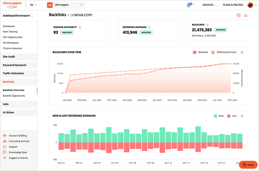This screenshot has width=259, height=171.
Task: Download the Backlinks Over Time chart
Action: (242, 52)
